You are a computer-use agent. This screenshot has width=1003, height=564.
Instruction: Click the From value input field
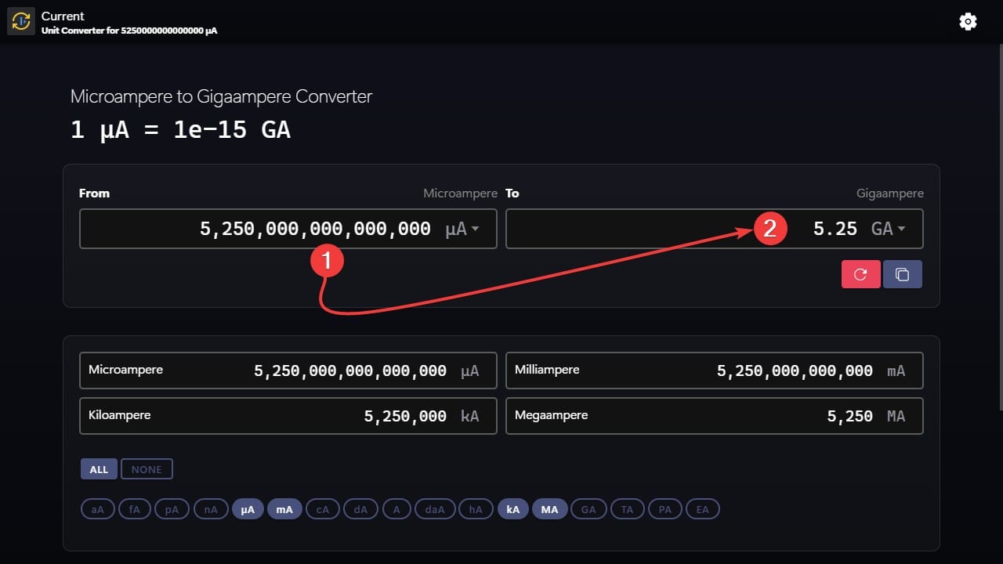tap(274, 228)
